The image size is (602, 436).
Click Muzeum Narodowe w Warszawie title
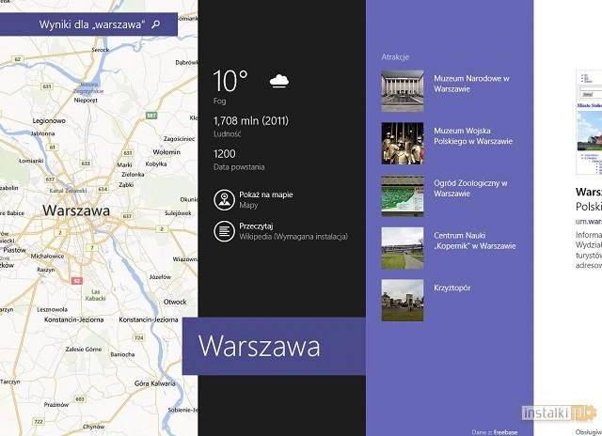(471, 84)
